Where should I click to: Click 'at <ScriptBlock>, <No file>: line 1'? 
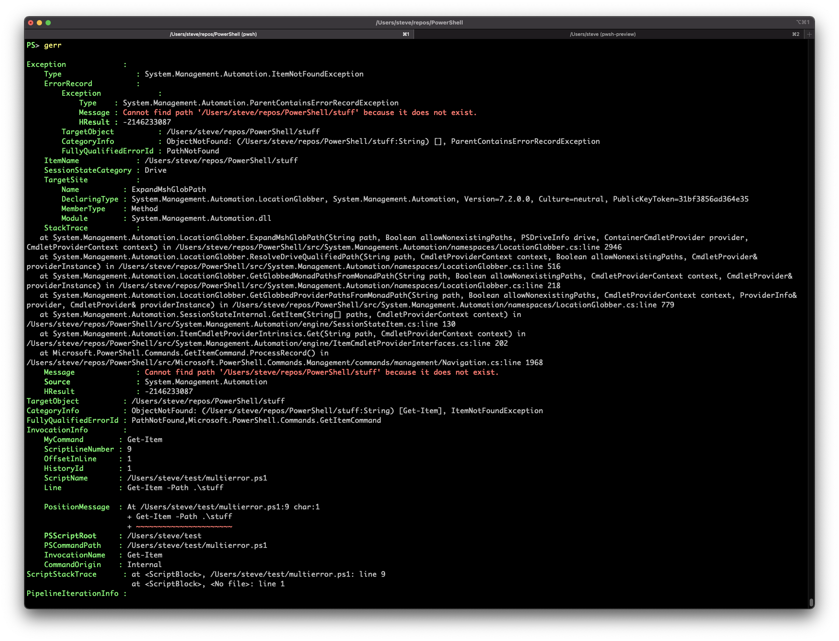208,584
